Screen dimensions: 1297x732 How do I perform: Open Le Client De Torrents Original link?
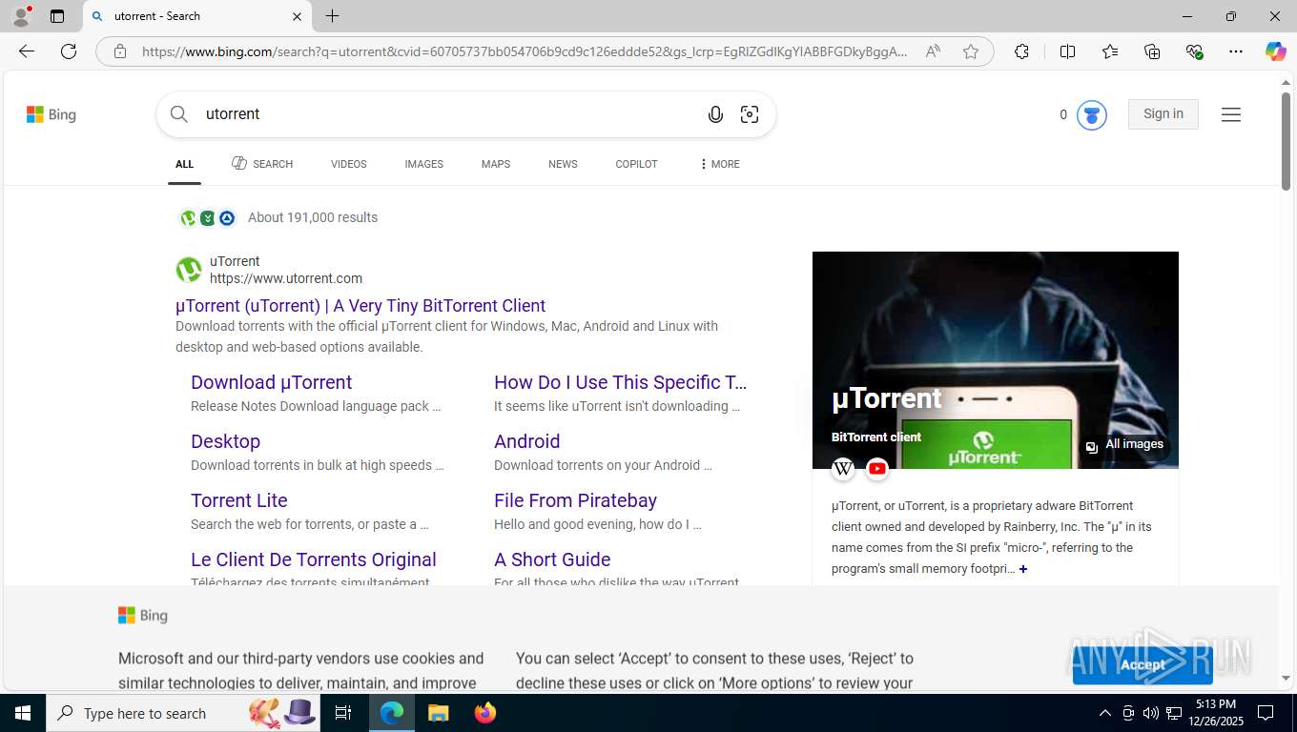(314, 559)
